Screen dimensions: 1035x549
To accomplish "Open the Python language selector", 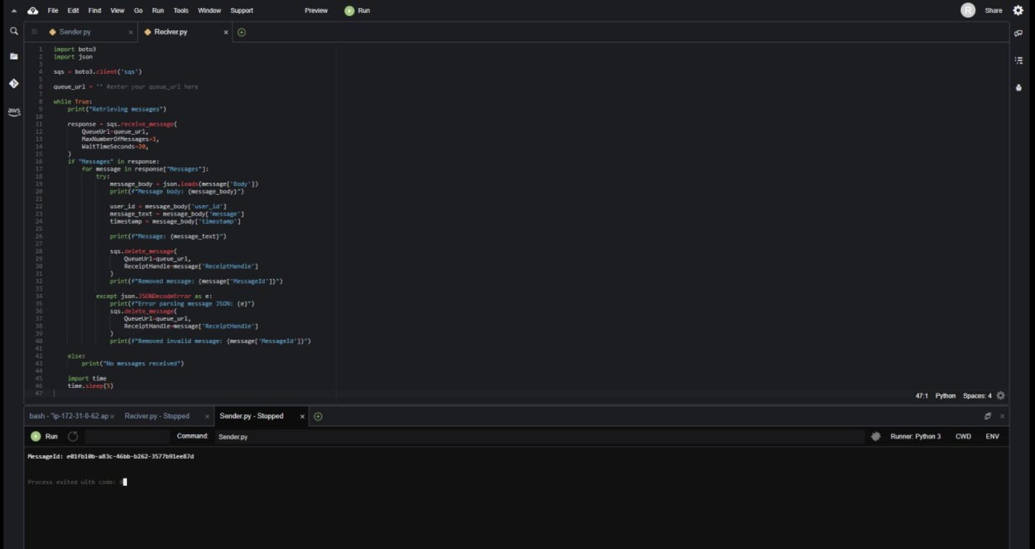I will pyautogui.click(x=945, y=396).
